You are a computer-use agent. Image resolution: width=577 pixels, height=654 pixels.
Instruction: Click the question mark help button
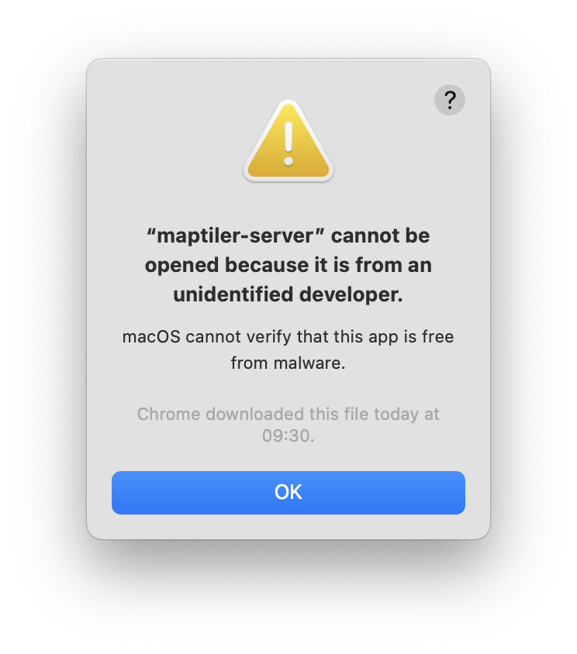click(x=450, y=100)
